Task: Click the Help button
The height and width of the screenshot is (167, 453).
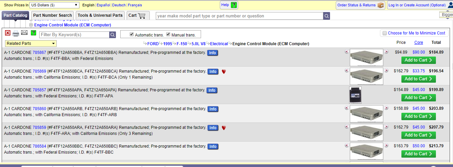Action: (229, 5)
